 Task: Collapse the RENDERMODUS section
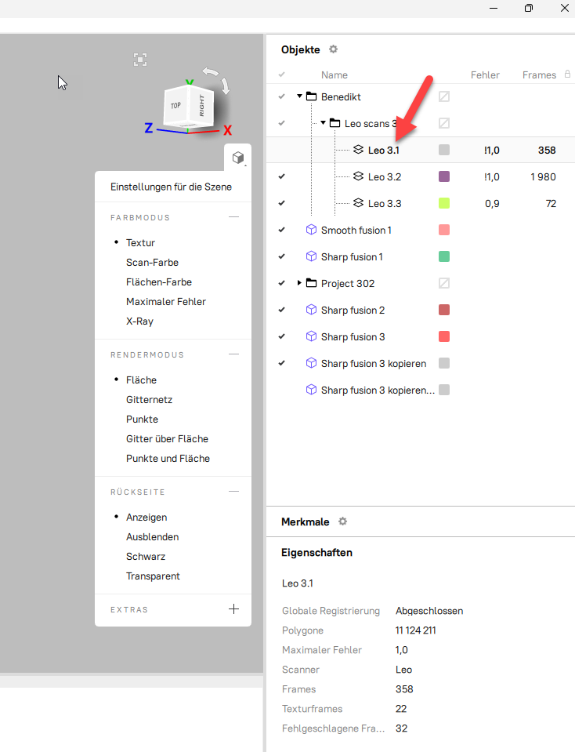click(x=233, y=354)
